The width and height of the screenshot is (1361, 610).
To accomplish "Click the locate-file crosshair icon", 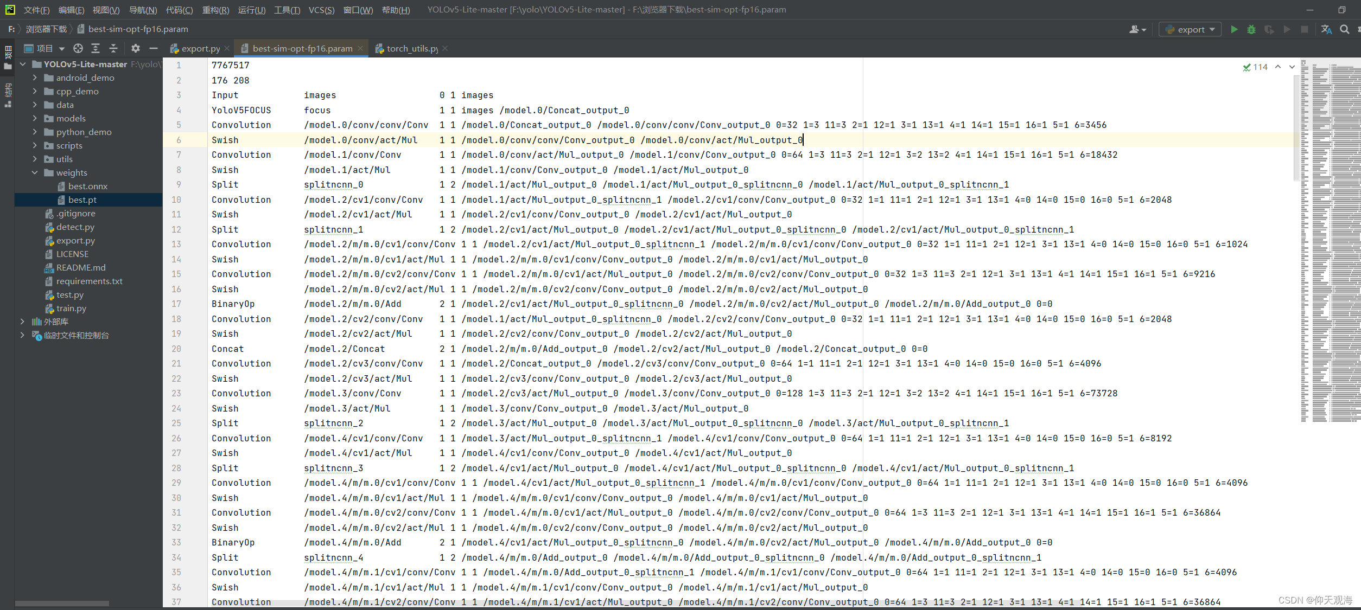I will 78,48.
